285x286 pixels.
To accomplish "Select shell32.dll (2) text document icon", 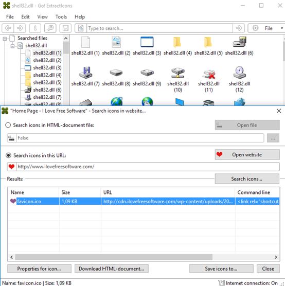I will tap(116, 42).
